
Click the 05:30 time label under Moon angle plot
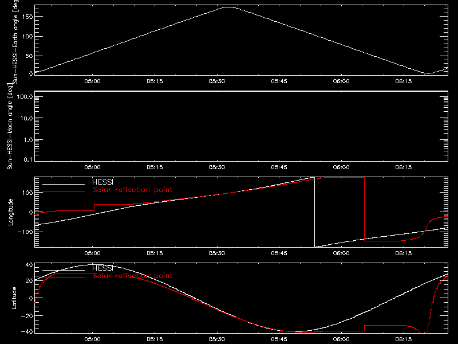[217, 167]
